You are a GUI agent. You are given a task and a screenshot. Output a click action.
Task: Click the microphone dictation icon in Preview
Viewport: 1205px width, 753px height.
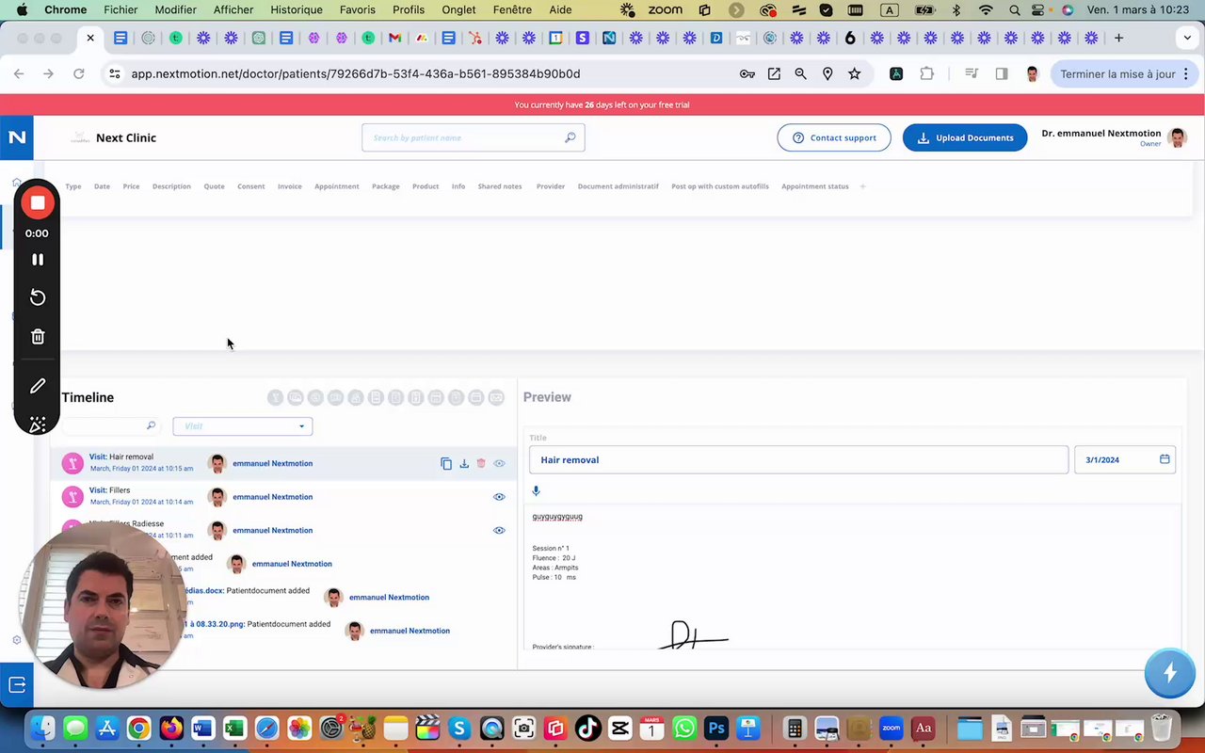point(536,490)
